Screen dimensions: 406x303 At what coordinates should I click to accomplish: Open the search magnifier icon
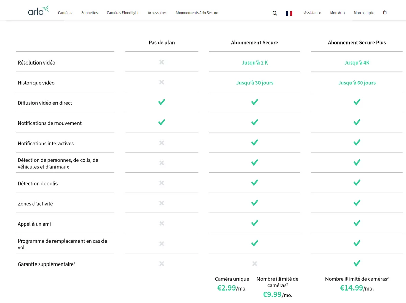pos(275,13)
